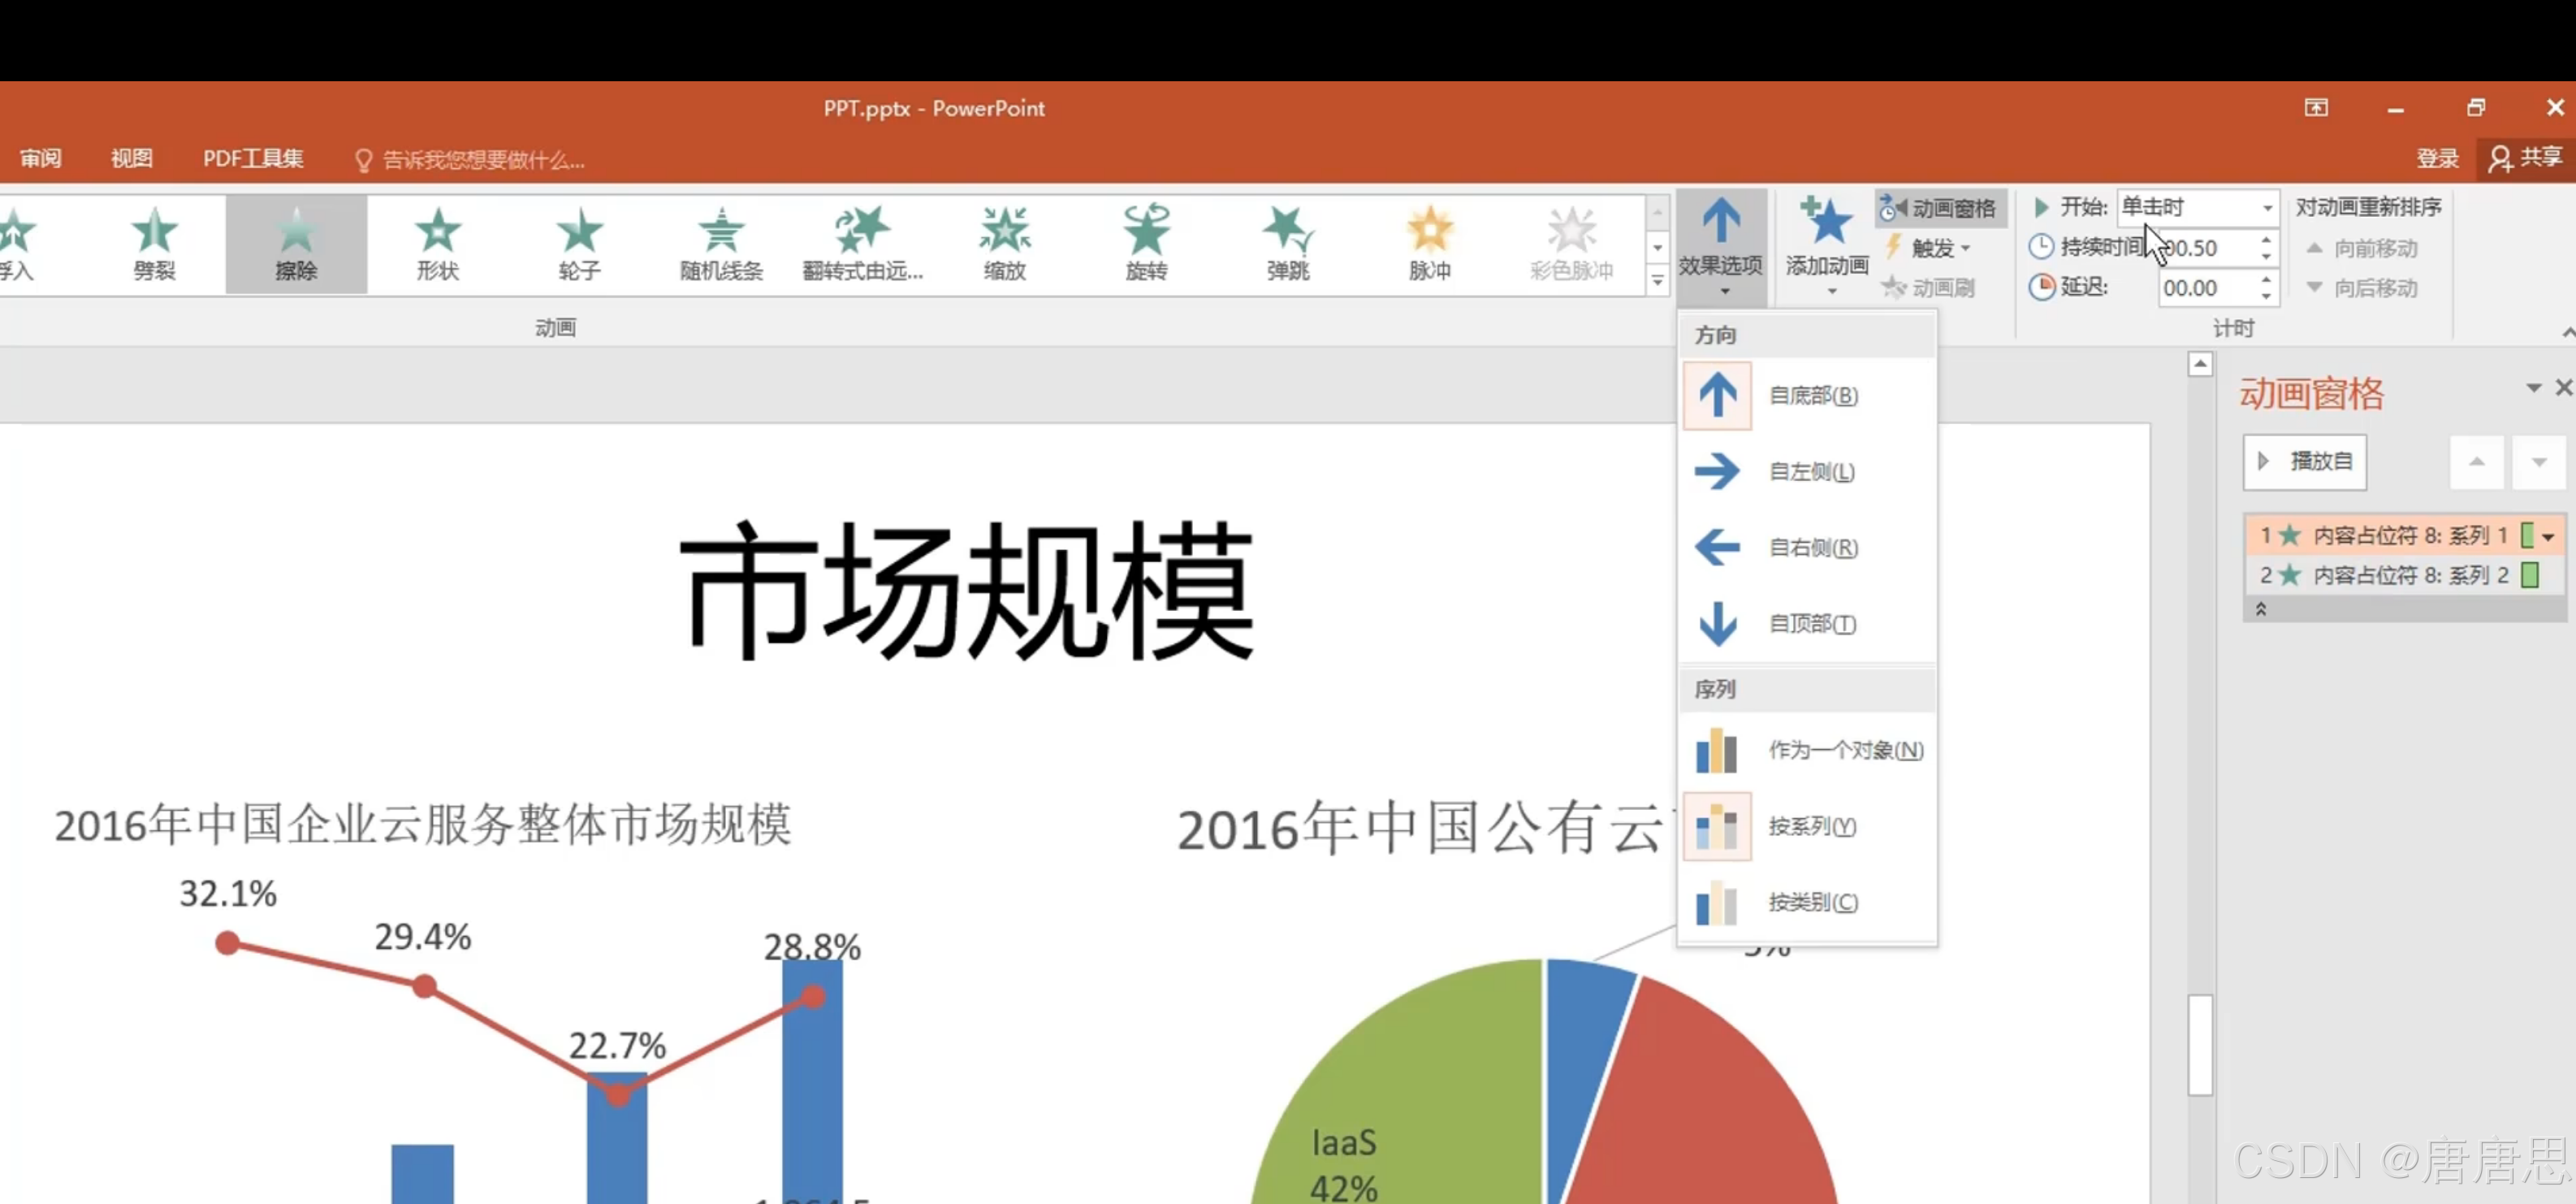Image resolution: width=2576 pixels, height=1204 pixels.
Task: Open the 视图 ribbon tab
Action: 131,159
